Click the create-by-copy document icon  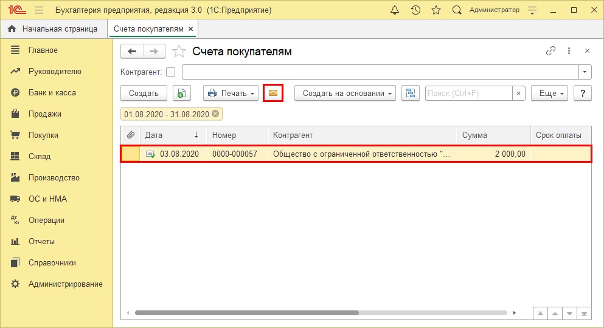click(182, 93)
